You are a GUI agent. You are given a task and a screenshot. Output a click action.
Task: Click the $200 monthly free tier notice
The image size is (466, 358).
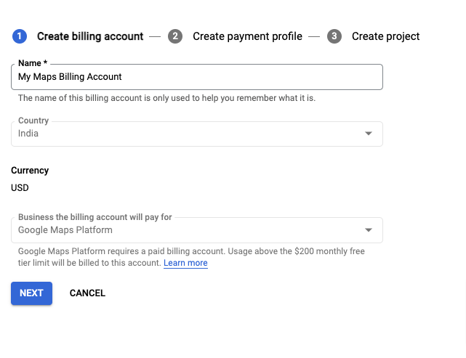(191, 257)
